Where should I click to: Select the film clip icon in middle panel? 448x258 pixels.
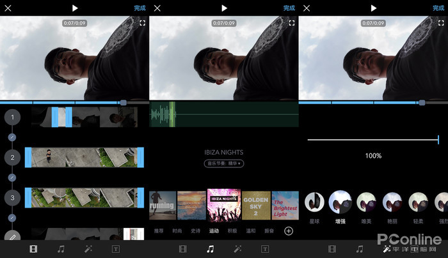click(x=183, y=249)
